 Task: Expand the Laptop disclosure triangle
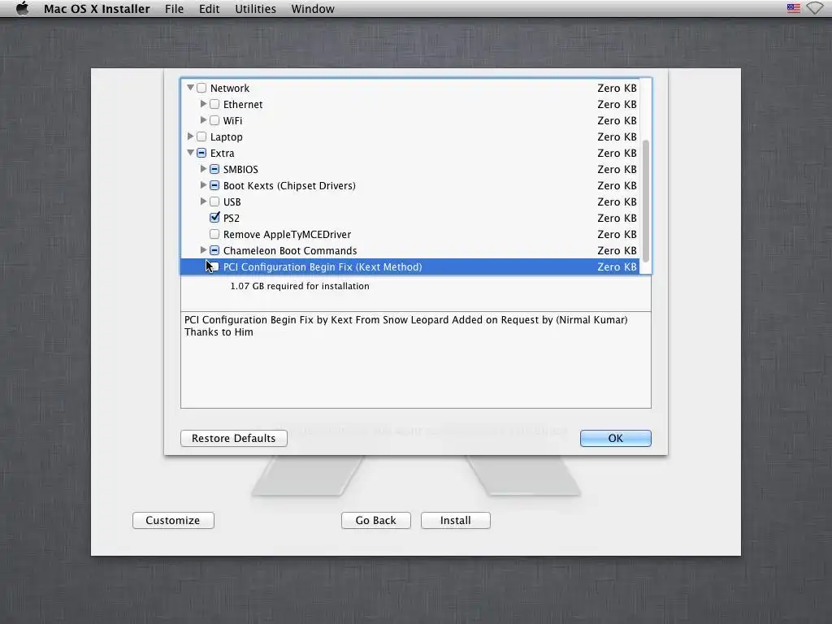[x=190, y=136]
